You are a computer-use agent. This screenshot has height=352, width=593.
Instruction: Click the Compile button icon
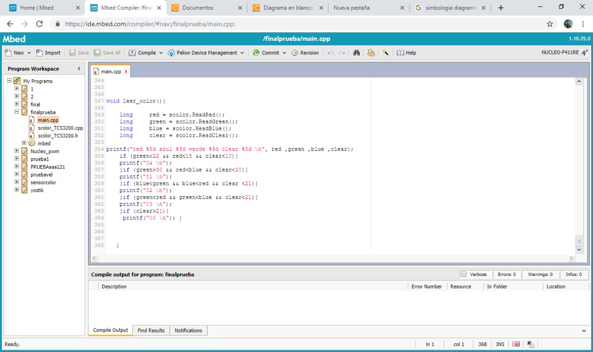(132, 53)
